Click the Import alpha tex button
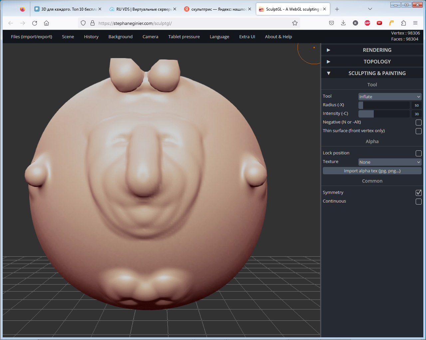This screenshot has height=340, width=426. coord(372,171)
